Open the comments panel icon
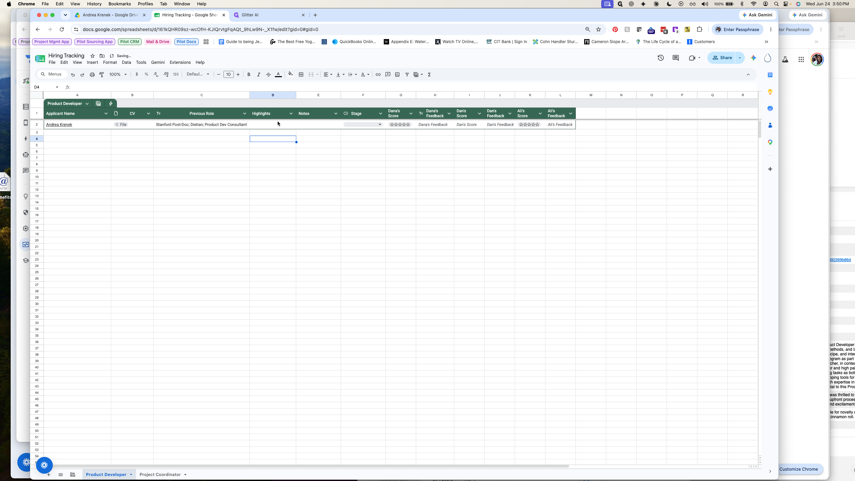 click(676, 58)
